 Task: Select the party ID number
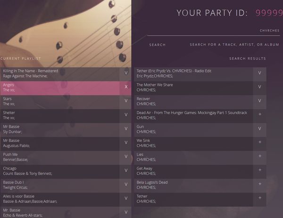[x=269, y=13]
